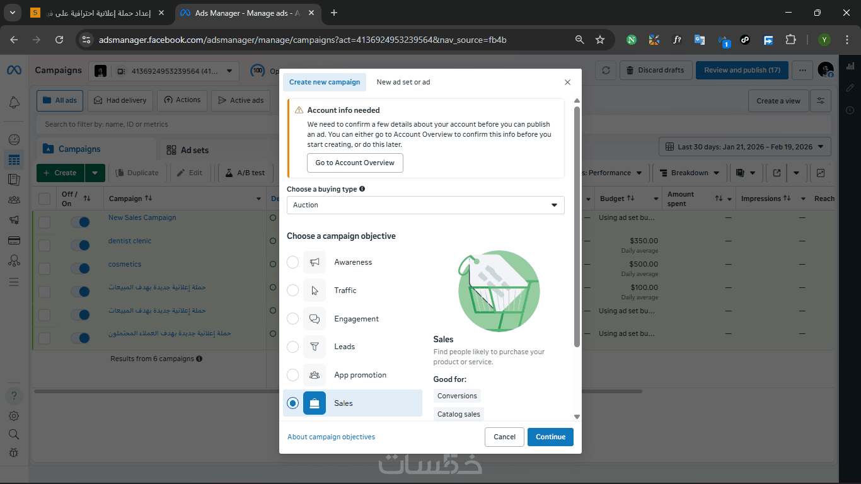Select the App promotion objective radio button
Screen dimensions: 861x484
click(x=292, y=375)
